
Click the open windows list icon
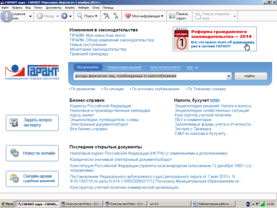click(198, 16)
